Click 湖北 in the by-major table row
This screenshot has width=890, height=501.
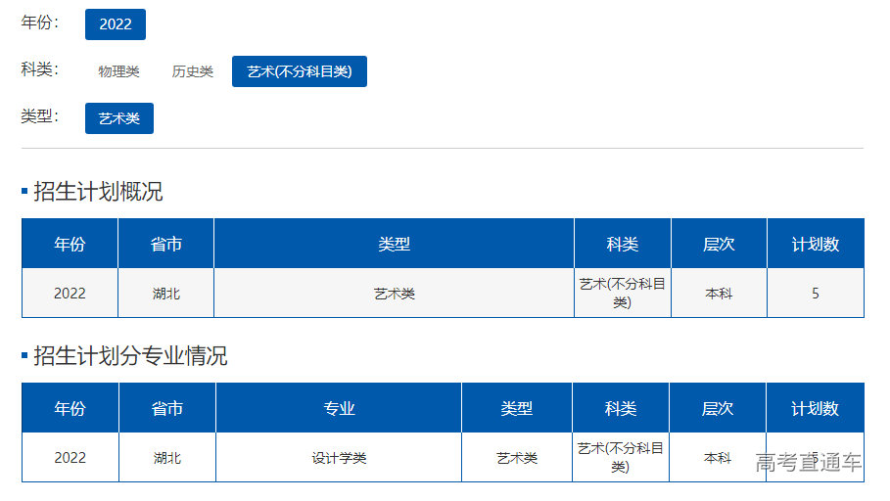click(x=167, y=458)
